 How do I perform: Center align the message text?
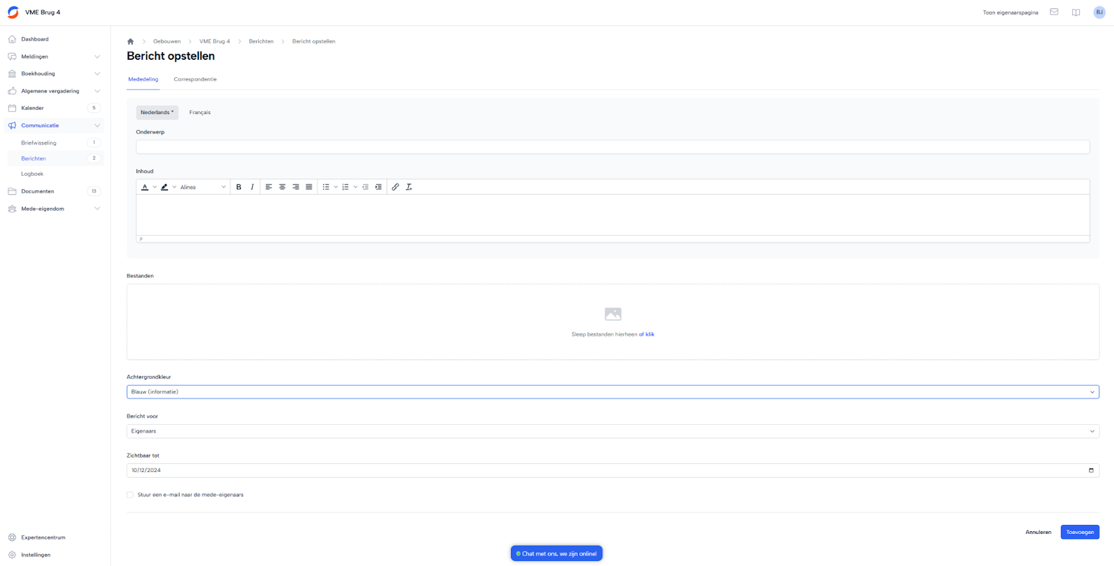(282, 187)
